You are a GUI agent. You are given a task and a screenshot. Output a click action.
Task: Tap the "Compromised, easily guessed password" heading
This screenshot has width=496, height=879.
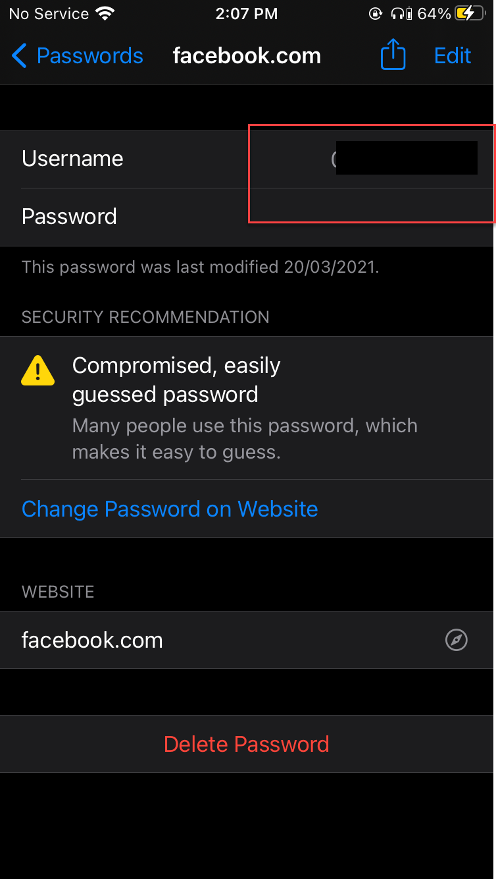176,380
